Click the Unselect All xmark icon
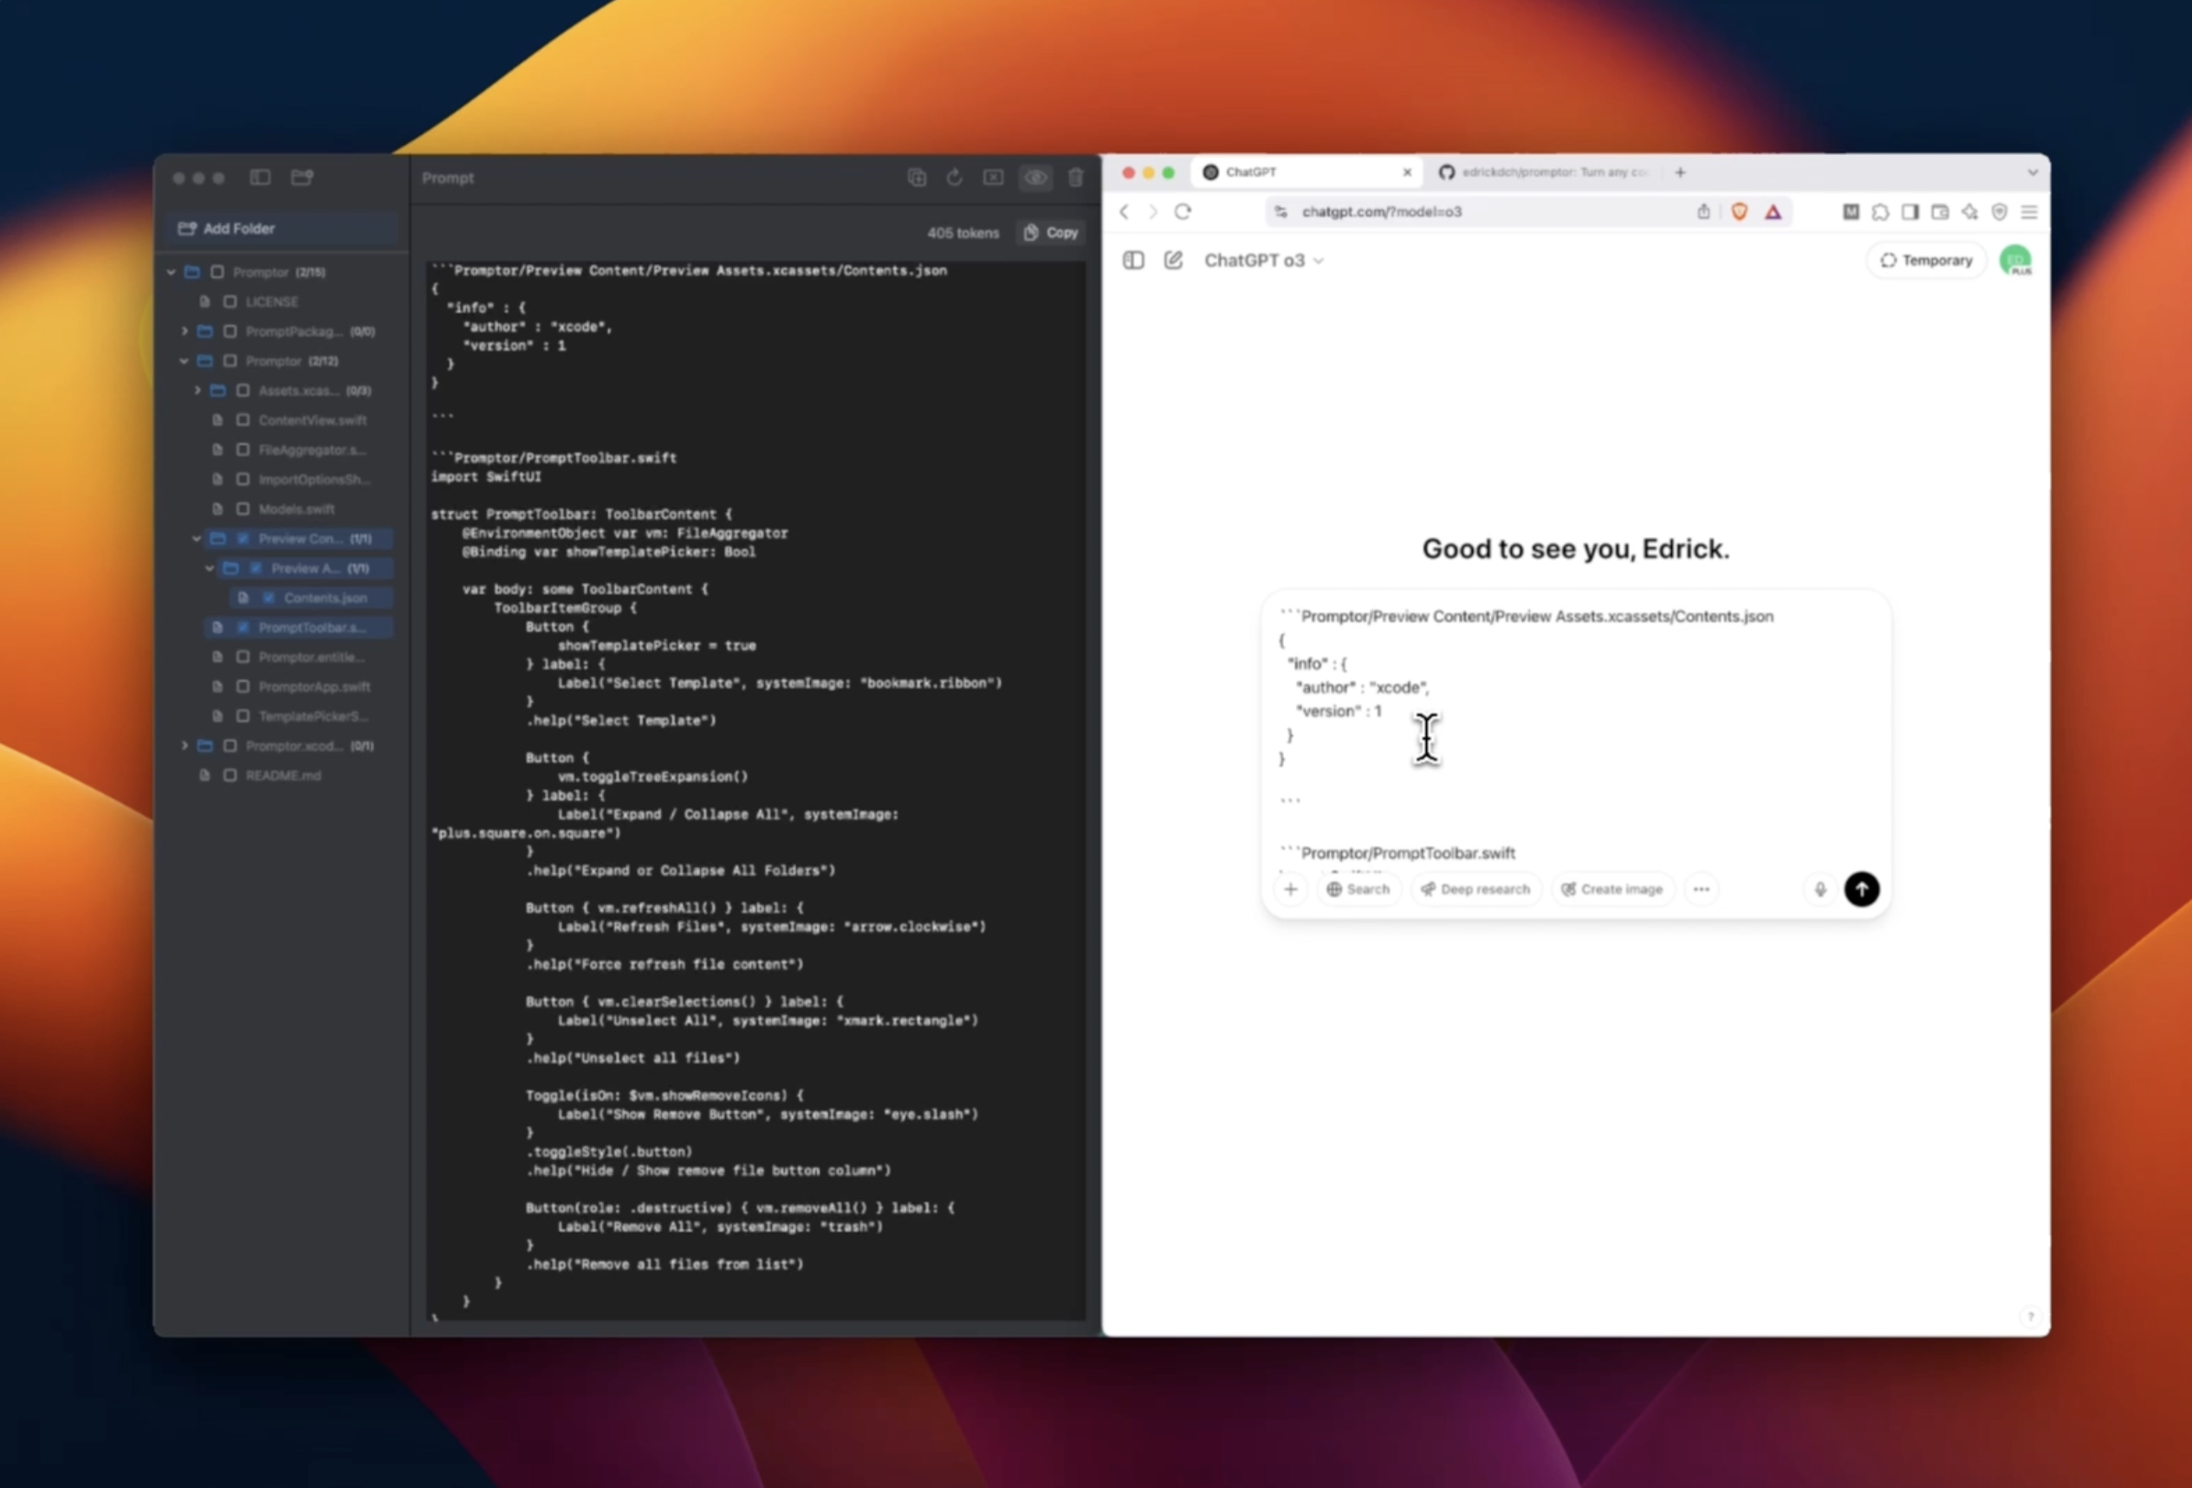The width and height of the screenshot is (2192, 1488). click(993, 178)
